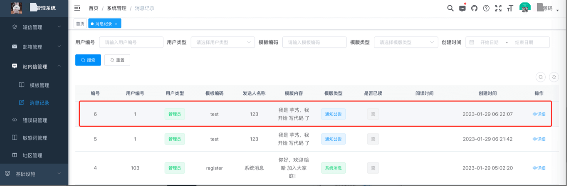Image resolution: width=567 pixels, height=186 pixels.
Task: Click calendar icon in date range field
Action: click(472, 42)
